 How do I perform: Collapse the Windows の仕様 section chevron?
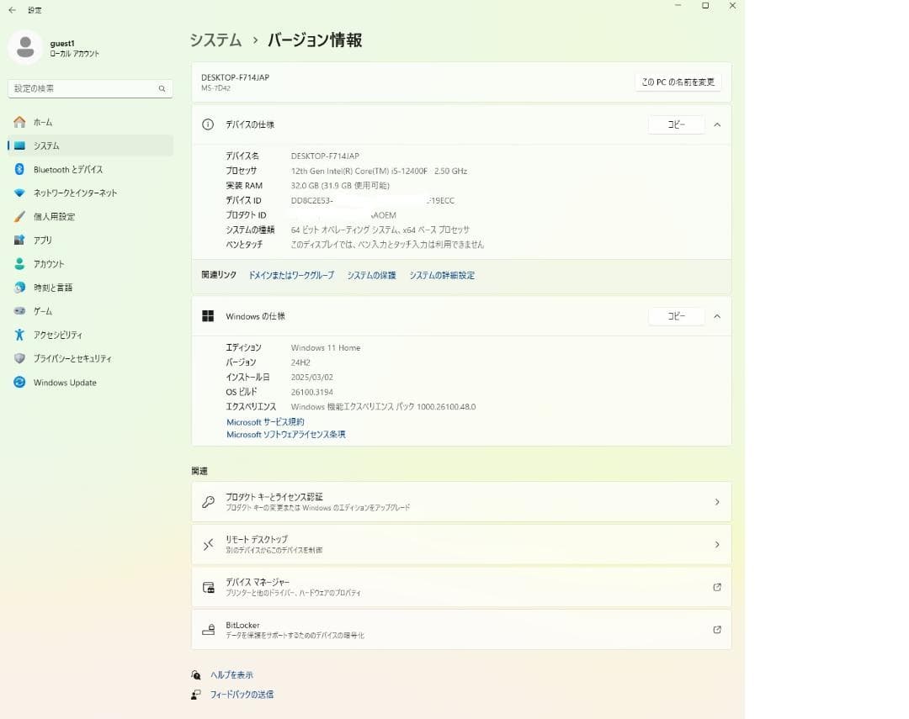(x=717, y=316)
